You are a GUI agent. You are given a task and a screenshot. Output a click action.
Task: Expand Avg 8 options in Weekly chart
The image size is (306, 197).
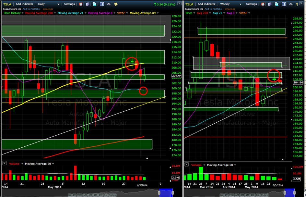237,13
